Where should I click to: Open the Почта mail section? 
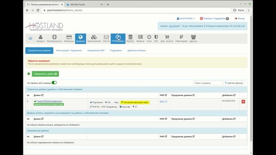(107, 39)
